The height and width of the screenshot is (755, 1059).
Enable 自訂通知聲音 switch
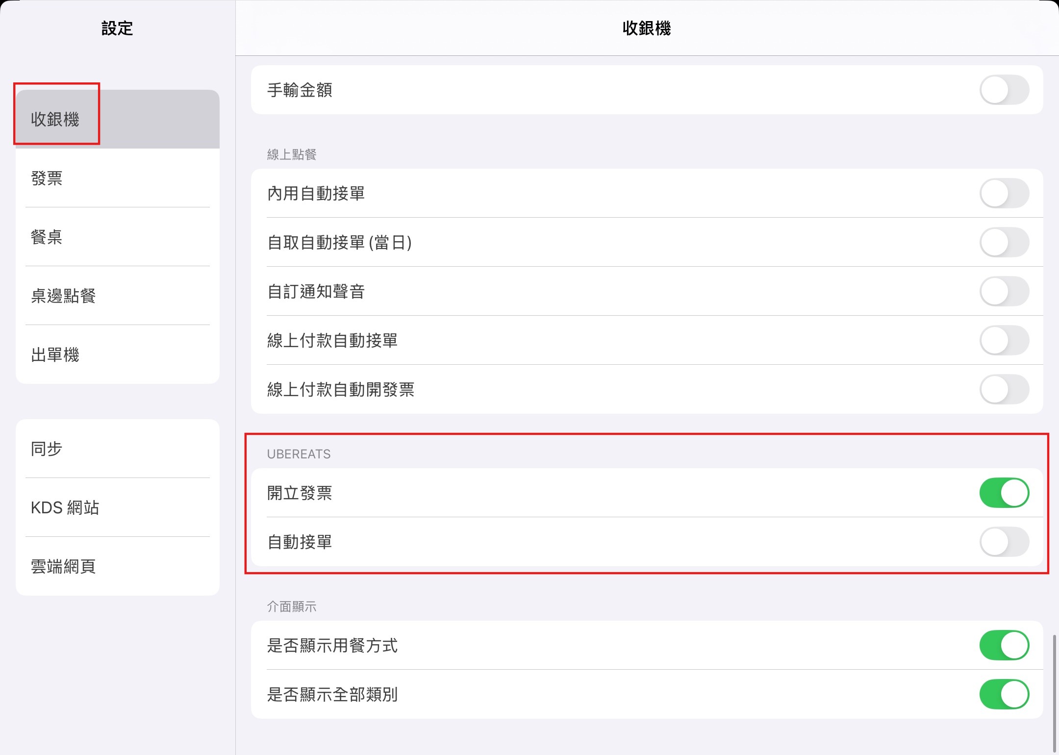point(1004,291)
